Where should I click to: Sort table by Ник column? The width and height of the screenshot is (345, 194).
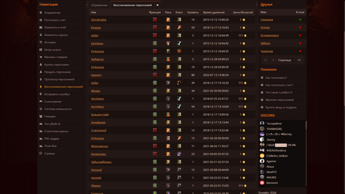click(x=93, y=12)
